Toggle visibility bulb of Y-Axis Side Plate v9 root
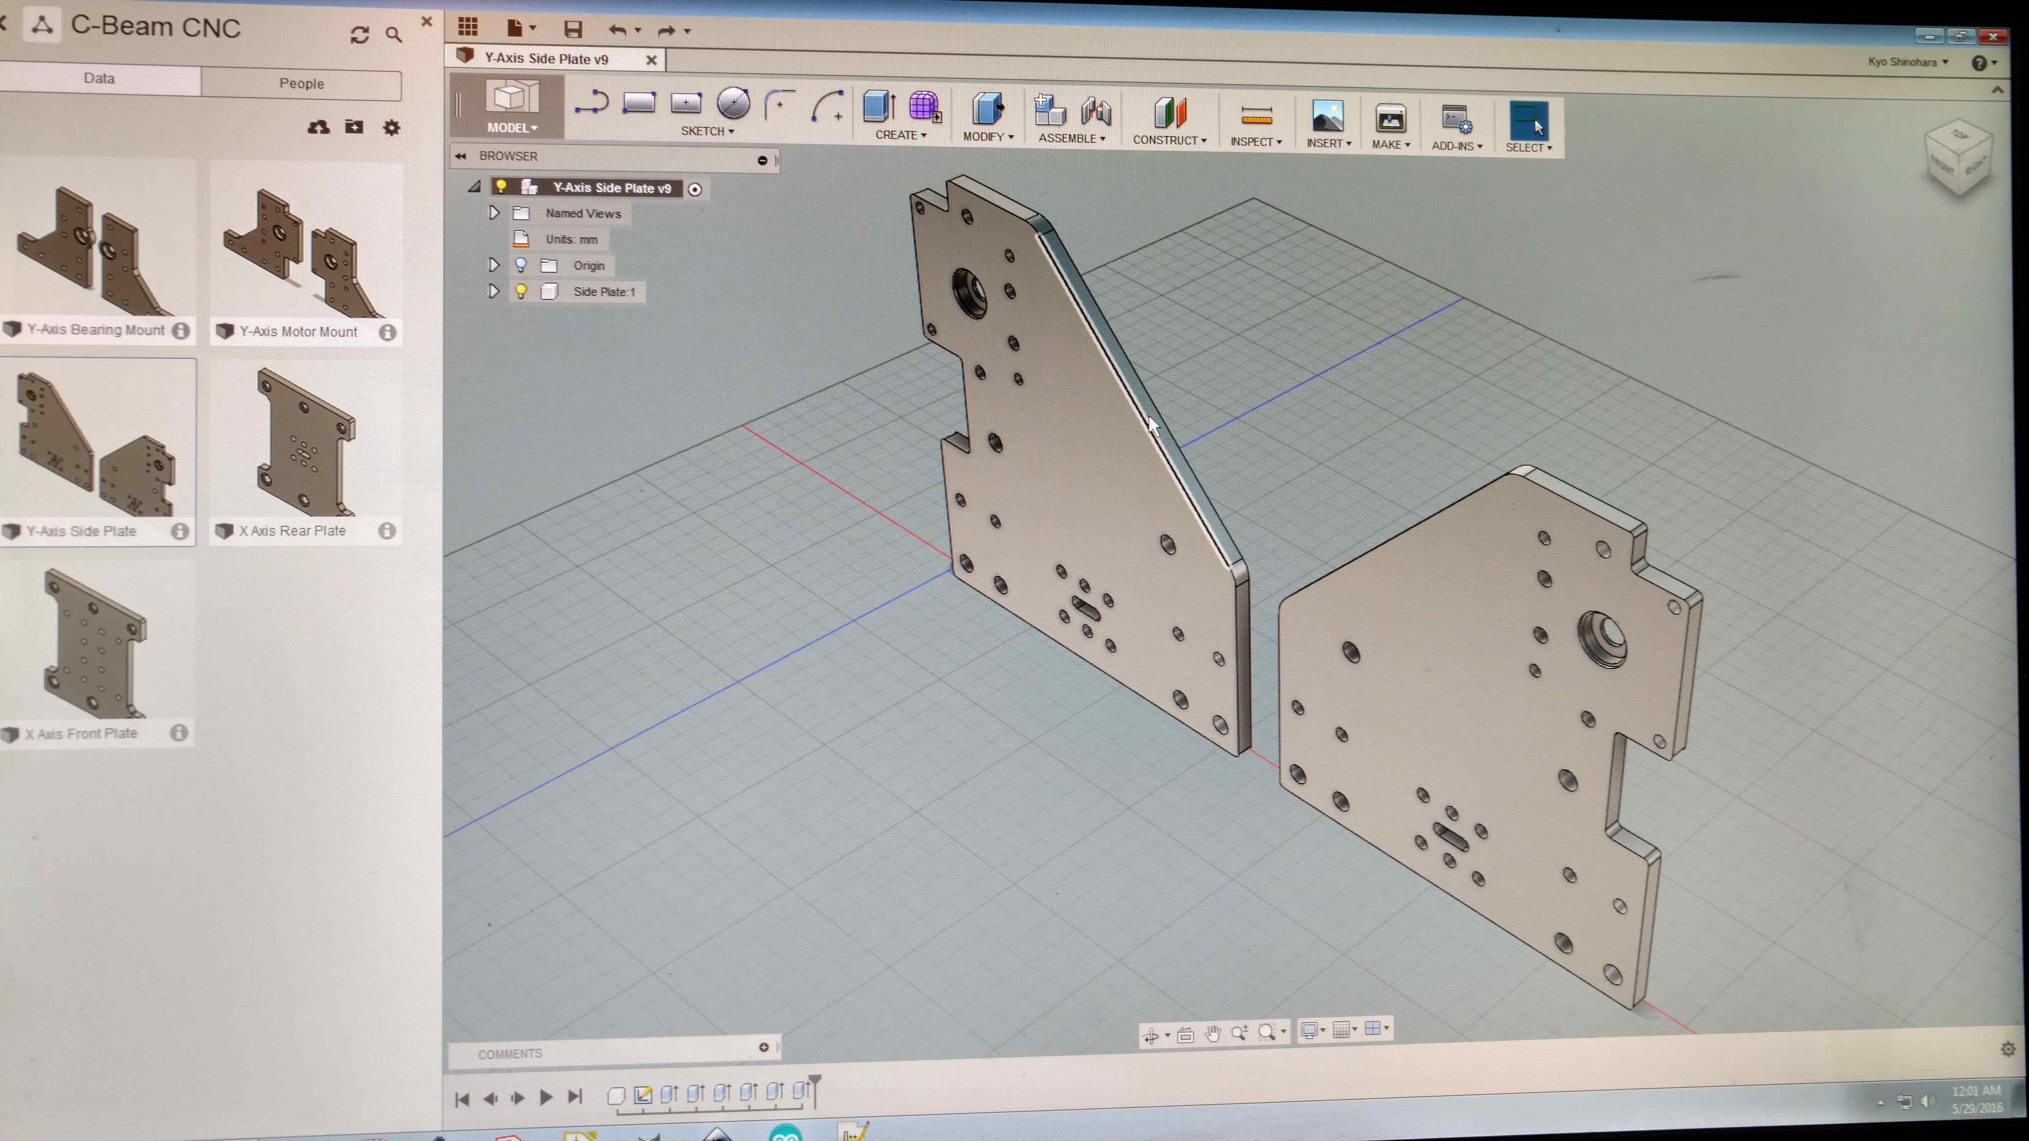Image resolution: width=2029 pixels, height=1141 pixels. pos(501,186)
